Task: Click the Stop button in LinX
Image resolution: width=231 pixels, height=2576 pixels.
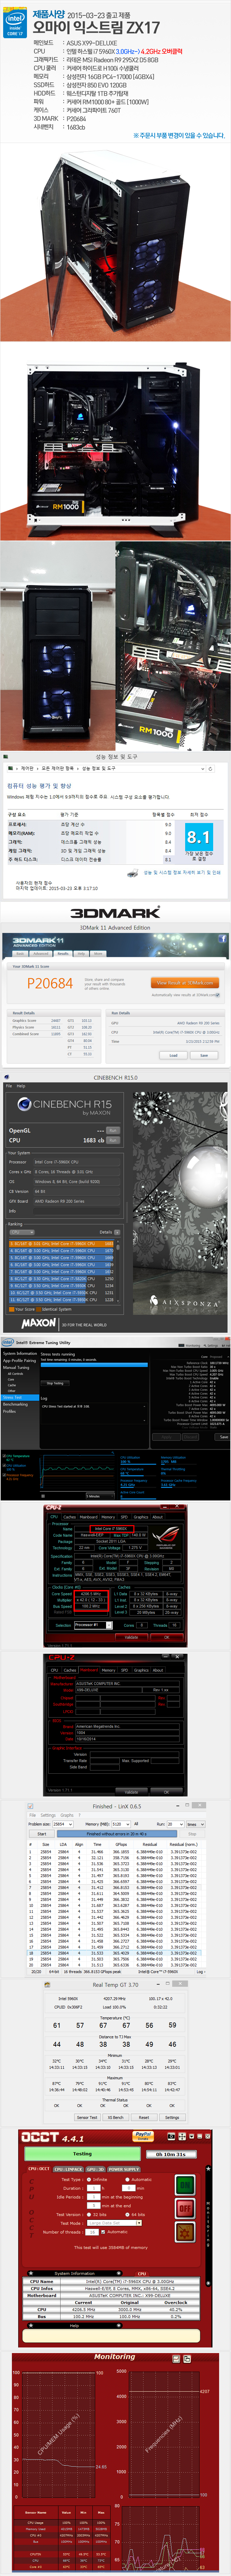Action: pyautogui.click(x=193, y=1834)
